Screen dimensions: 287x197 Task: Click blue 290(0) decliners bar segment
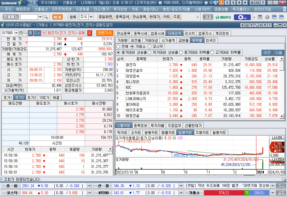tap(259, 192)
